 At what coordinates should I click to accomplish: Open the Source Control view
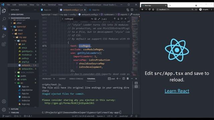4,27
